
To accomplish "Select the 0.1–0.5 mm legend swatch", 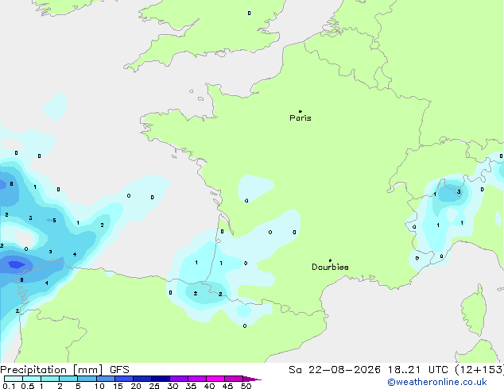I will (14, 379).
